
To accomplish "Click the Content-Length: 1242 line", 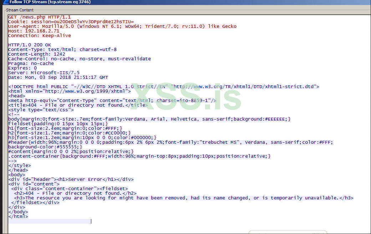I will point(36,54).
